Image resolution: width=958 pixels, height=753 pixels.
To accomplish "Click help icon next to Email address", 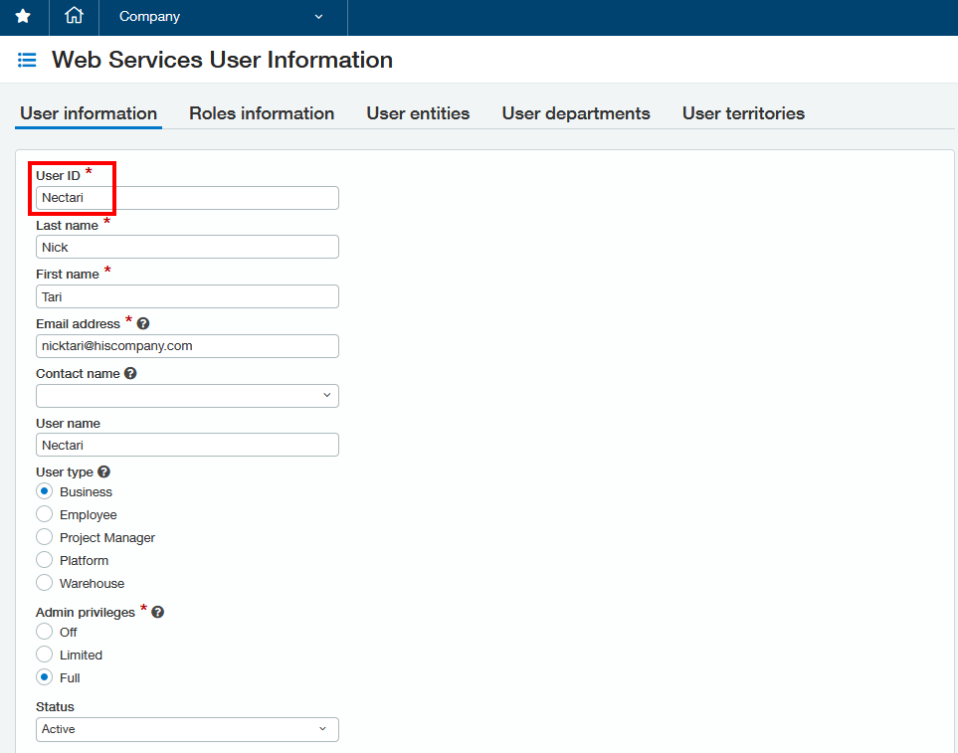I will click(143, 324).
